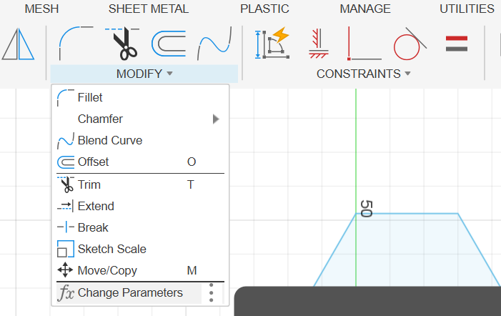Open the CONSTRAINTS dropdown menu

pos(363,74)
